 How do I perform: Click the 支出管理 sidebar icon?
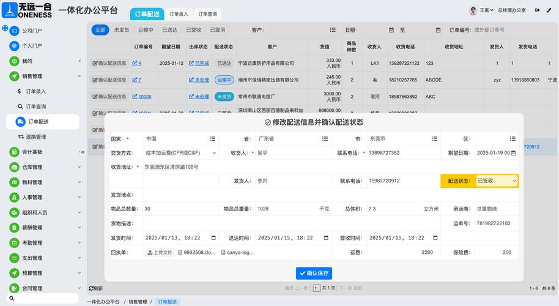14,258
